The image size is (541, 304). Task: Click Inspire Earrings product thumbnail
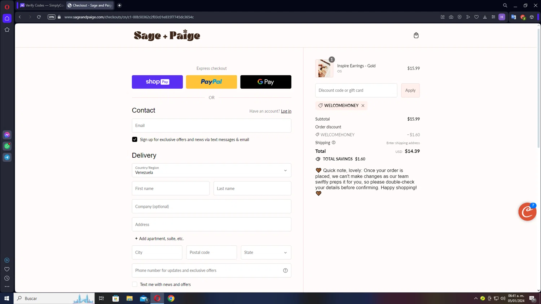tap(324, 68)
